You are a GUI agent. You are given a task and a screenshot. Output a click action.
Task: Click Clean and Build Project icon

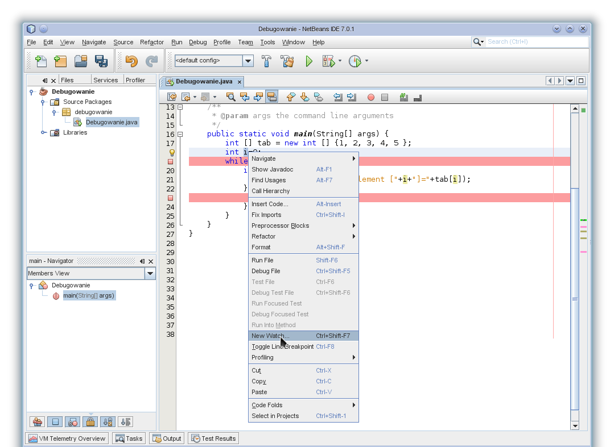(287, 61)
